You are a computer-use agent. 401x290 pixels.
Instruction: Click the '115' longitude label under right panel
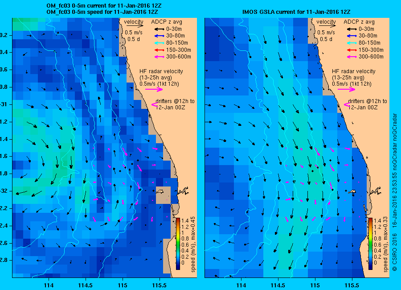315,285
